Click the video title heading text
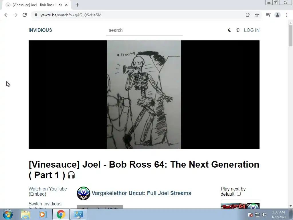 tap(144, 170)
